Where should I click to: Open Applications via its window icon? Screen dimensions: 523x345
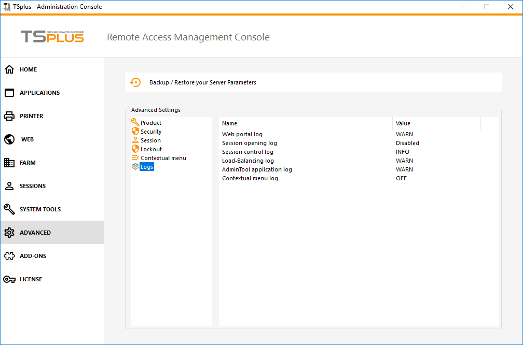[x=9, y=93]
